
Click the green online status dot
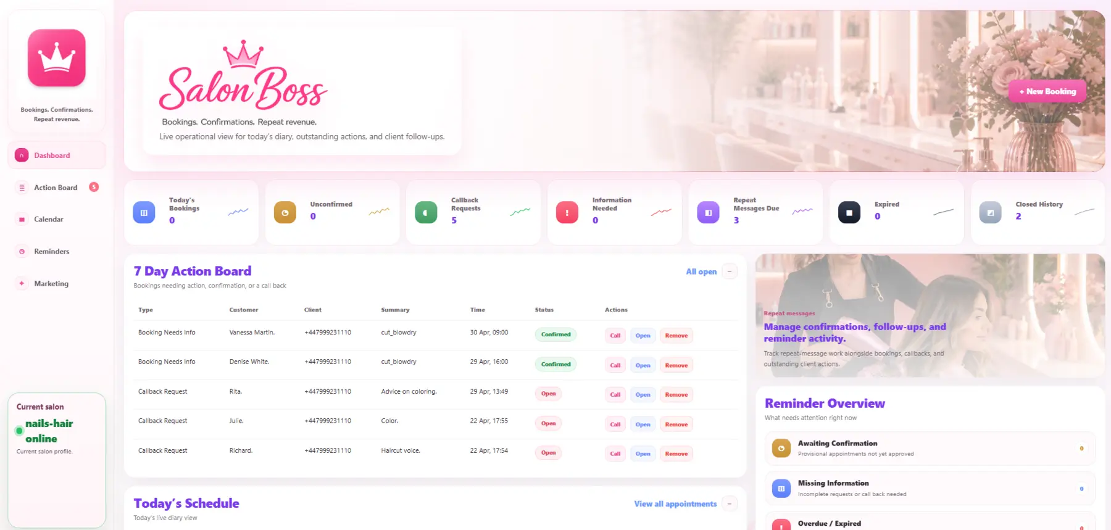coord(19,431)
